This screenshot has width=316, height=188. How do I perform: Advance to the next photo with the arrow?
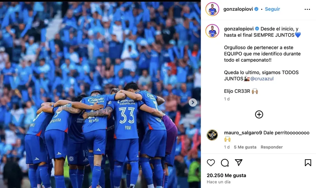(193, 102)
